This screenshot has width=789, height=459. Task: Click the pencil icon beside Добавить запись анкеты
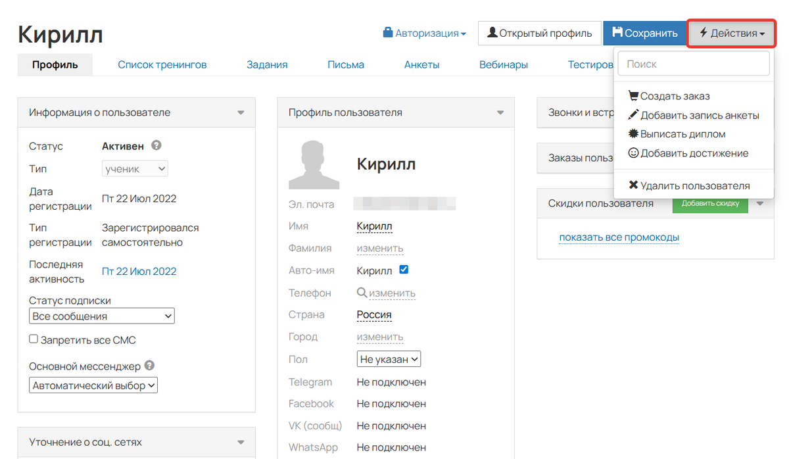pos(633,114)
